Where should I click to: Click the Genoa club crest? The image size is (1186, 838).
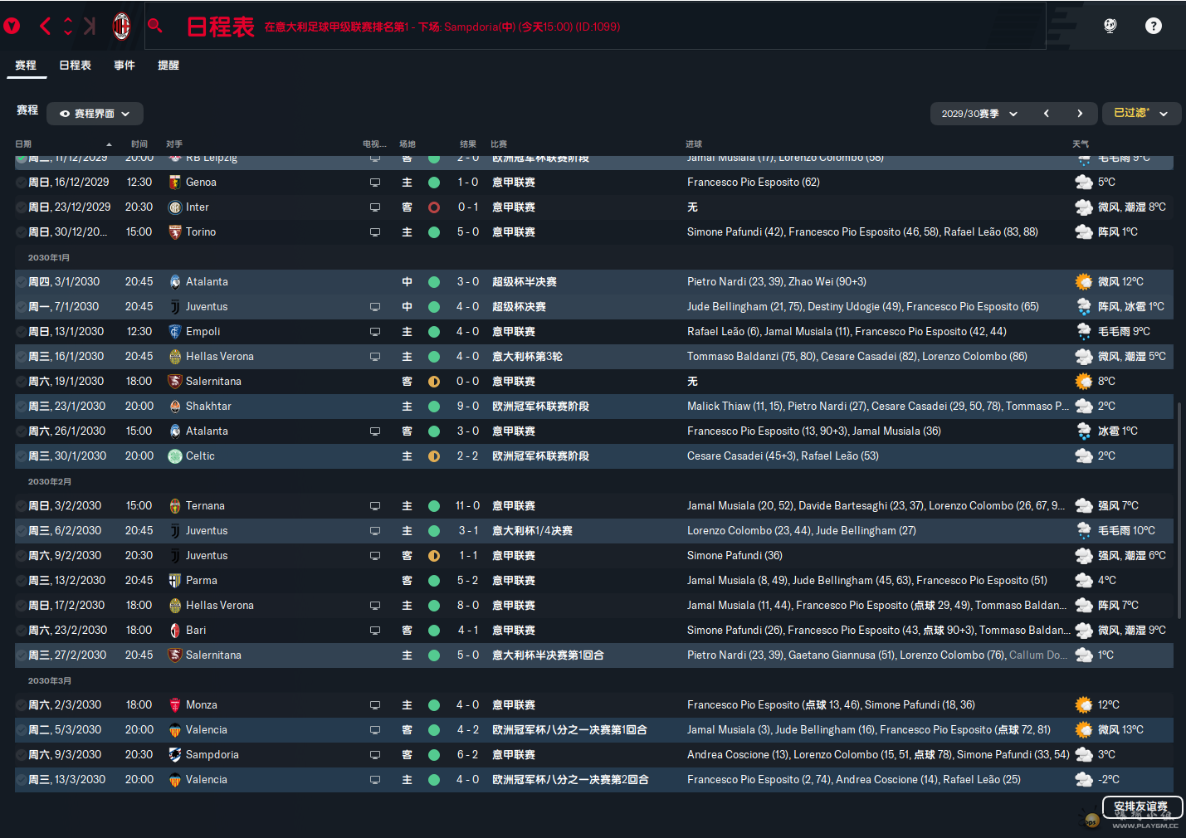coord(175,183)
